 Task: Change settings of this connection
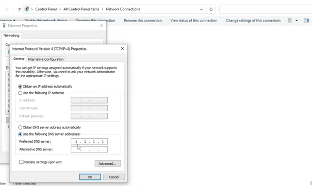click(253, 21)
